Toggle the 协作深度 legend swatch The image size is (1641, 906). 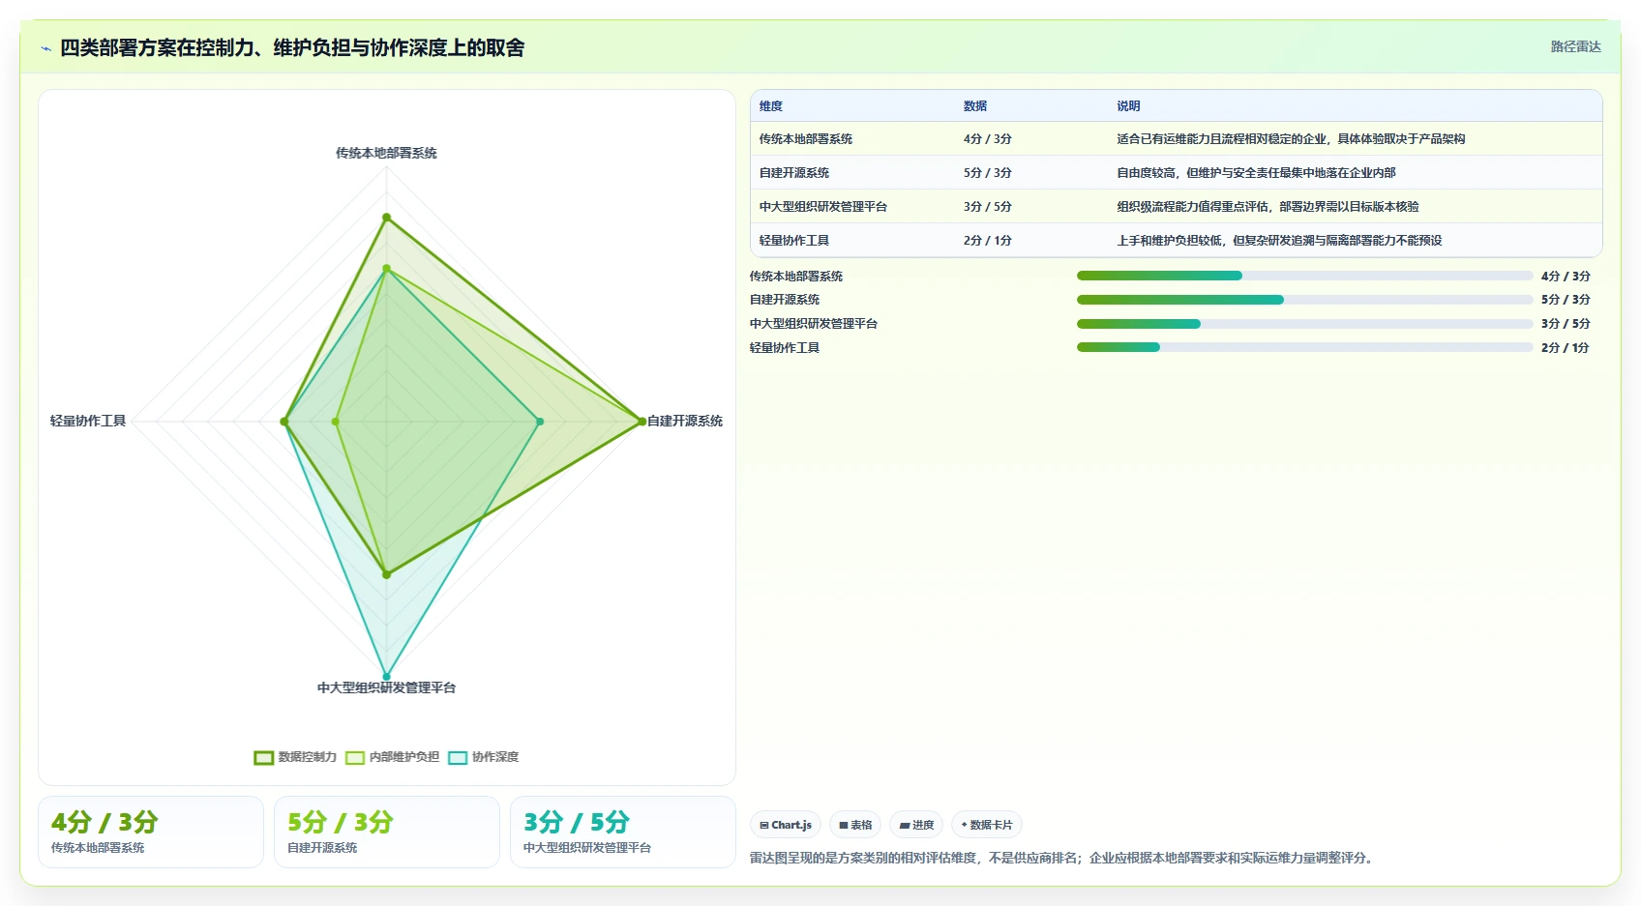(458, 757)
